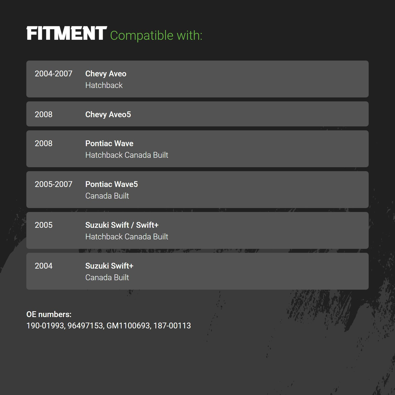Select the Compatible with green label
The height and width of the screenshot is (395, 395).
(x=156, y=36)
